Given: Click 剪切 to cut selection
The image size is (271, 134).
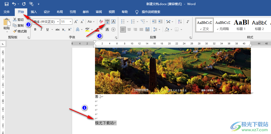Looking at the screenshot, I should click(x=19, y=20).
